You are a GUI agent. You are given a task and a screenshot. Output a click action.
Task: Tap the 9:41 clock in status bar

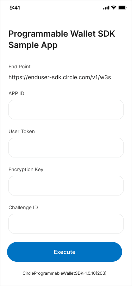[x=15, y=8]
